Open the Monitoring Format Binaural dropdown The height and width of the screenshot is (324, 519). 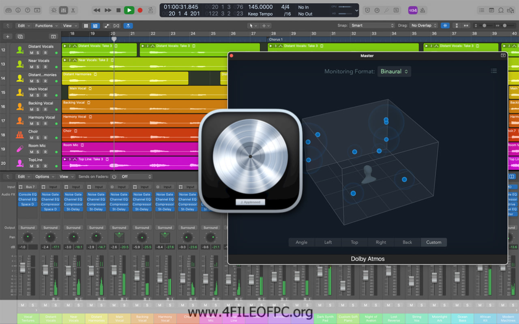coord(394,71)
